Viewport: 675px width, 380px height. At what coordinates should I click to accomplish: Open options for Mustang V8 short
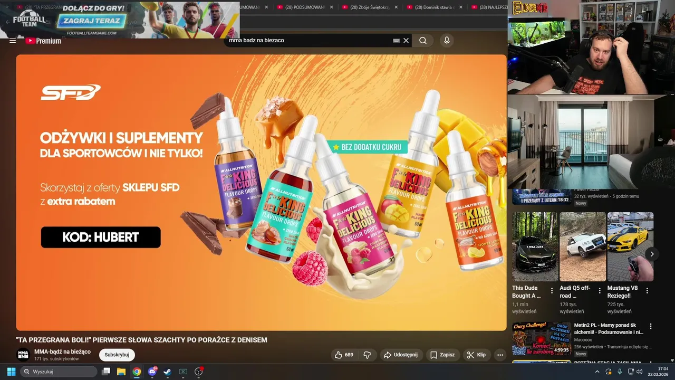pyautogui.click(x=647, y=290)
